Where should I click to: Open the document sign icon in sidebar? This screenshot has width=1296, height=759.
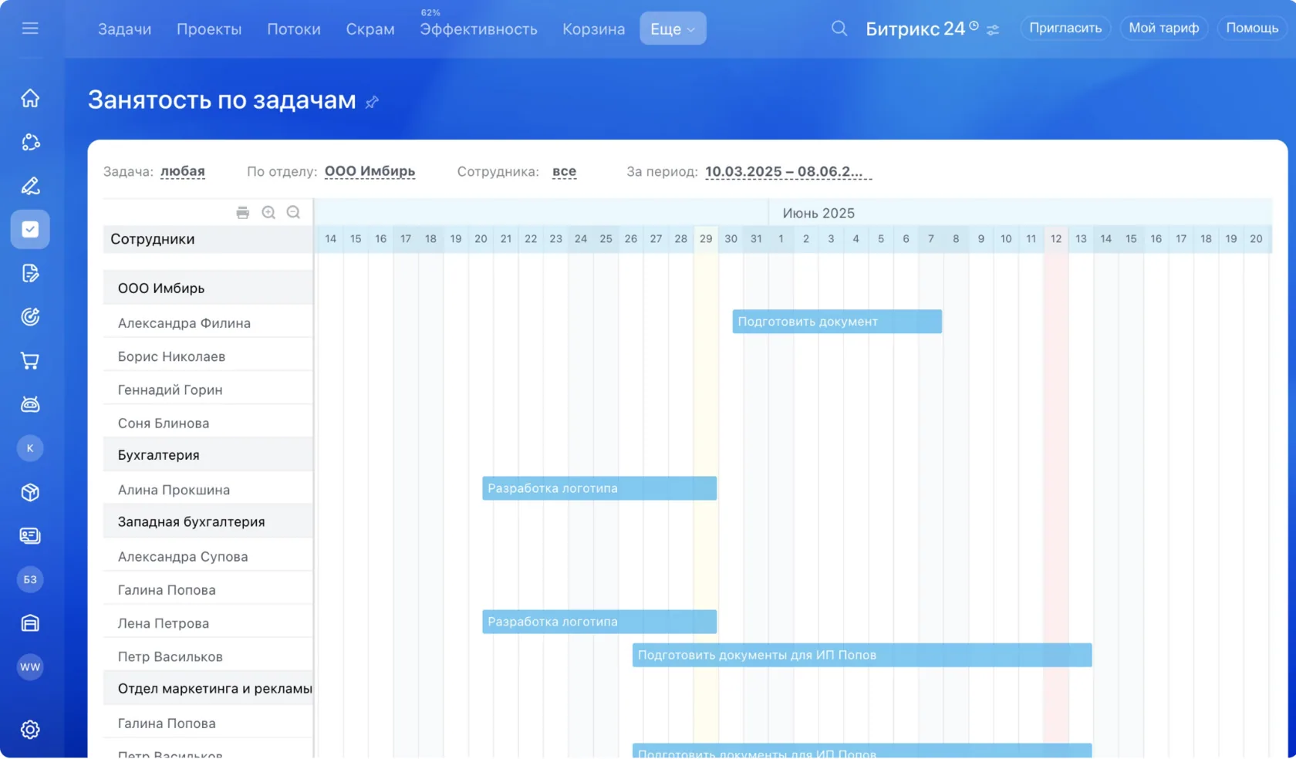[x=30, y=273]
